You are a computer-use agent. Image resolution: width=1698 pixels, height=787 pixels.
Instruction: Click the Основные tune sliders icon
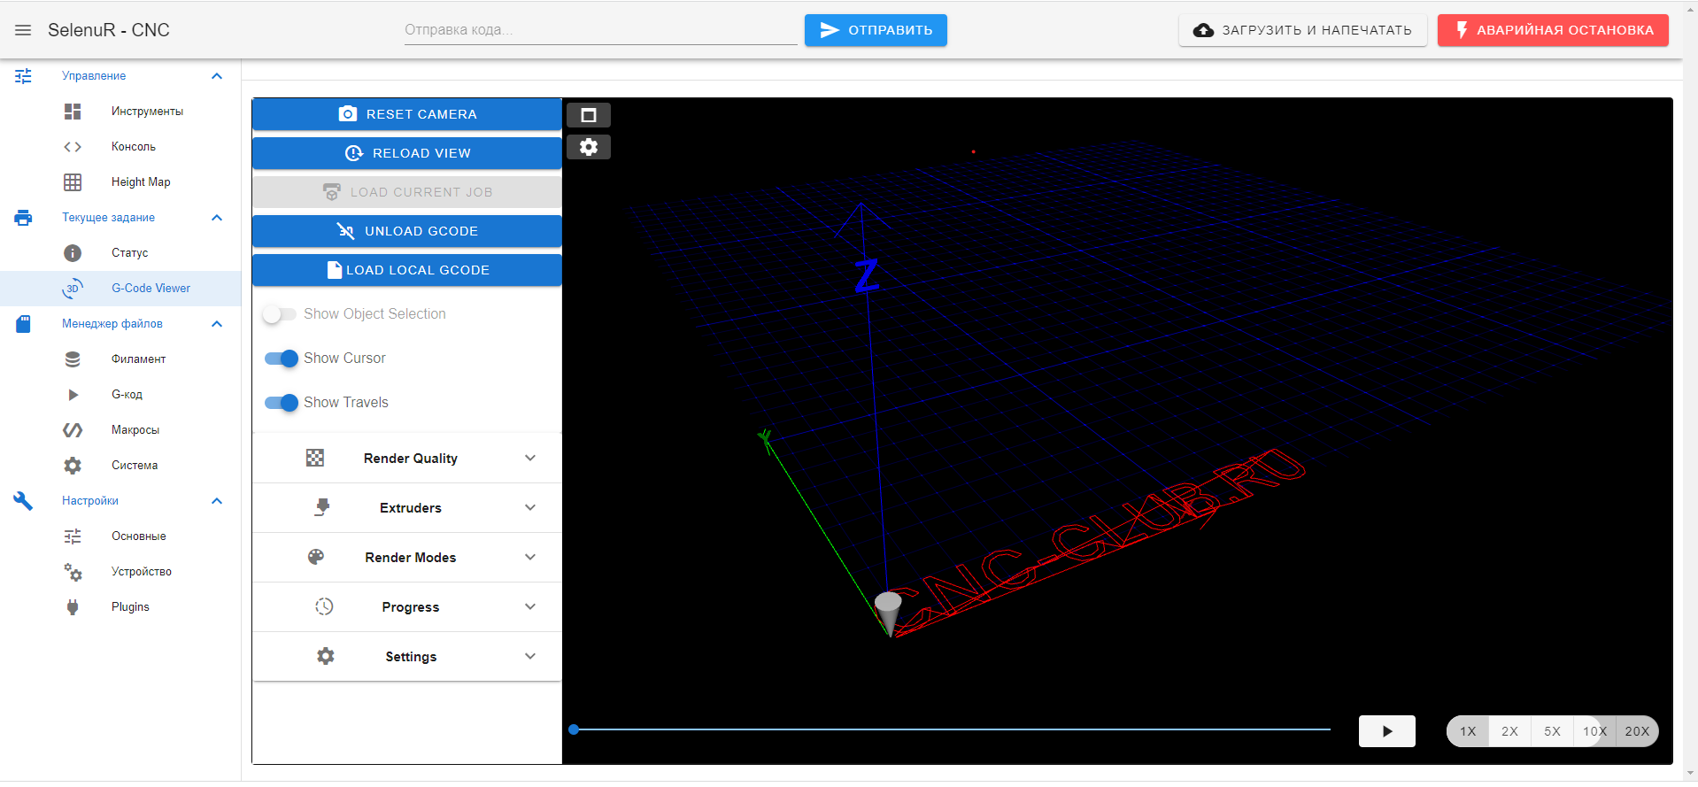[x=73, y=536]
